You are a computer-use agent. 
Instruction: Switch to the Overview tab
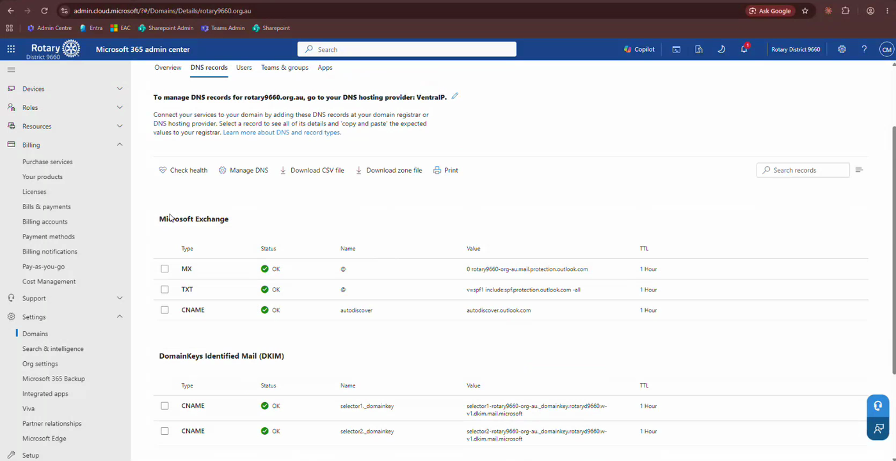click(168, 67)
